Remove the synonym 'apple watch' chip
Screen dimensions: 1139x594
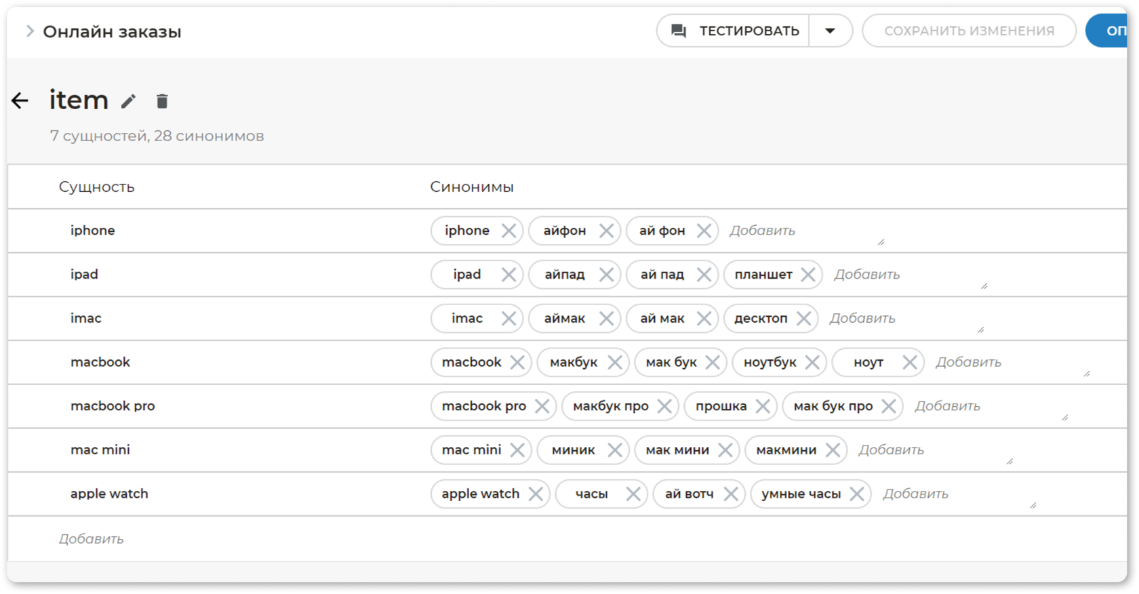(x=536, y=494)
